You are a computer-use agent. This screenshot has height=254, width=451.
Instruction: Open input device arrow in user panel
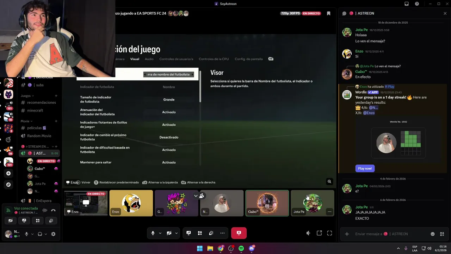pos(32,234)
